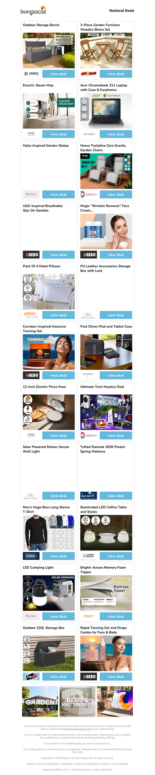This screenshot has height=775, width=155.
Task: Click the neo logo under Outdoor Storage Box
Action: pos(31,676)
